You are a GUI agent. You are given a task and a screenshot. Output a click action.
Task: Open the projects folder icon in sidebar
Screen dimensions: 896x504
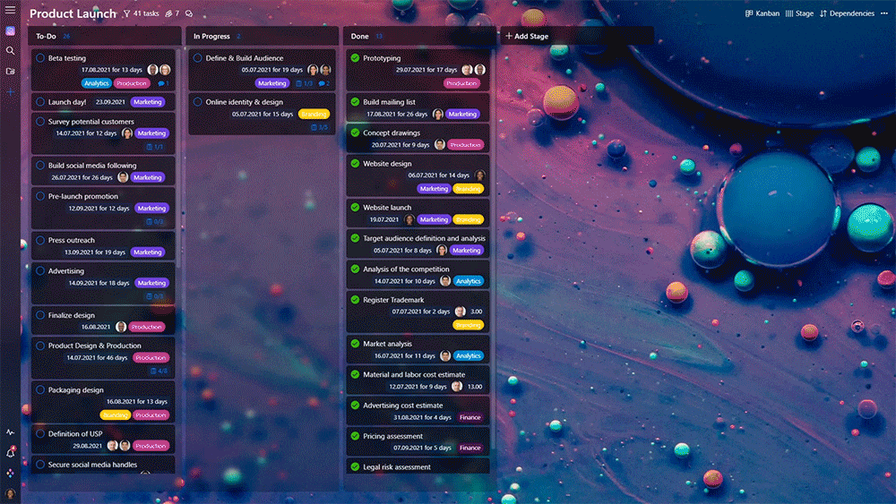pyautogui.click(x=10, y=71)
